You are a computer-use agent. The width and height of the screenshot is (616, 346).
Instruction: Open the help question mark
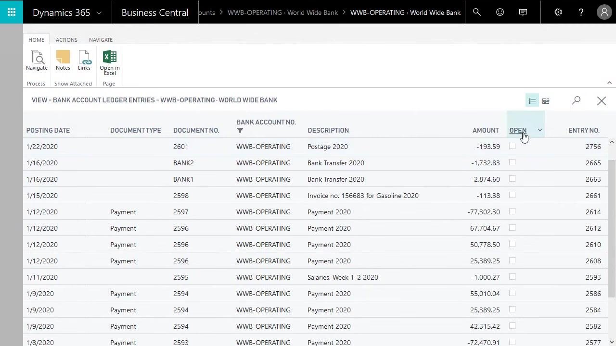point(581,12)
